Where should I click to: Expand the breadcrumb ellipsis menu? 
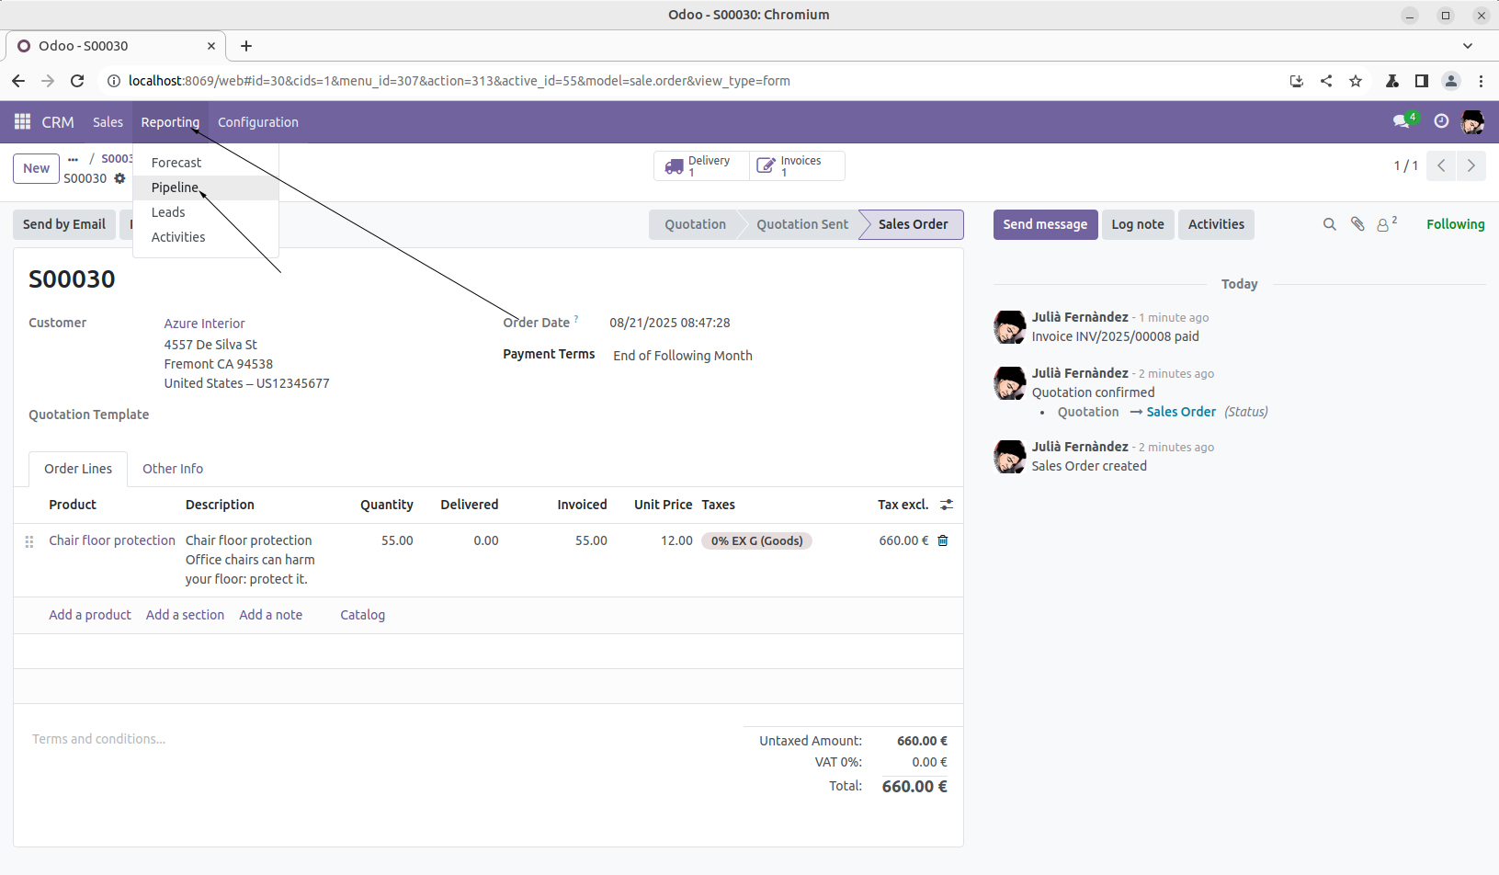click(74, 159)
